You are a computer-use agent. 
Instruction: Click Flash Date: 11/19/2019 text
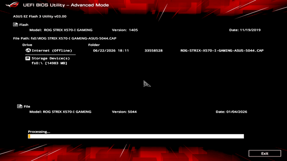(245, 30)
